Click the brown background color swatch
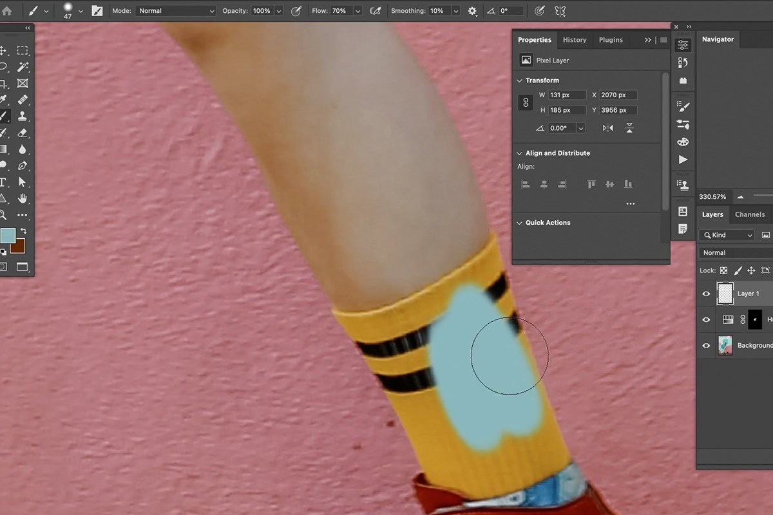The image size is (773, 515). click(19, 248)
